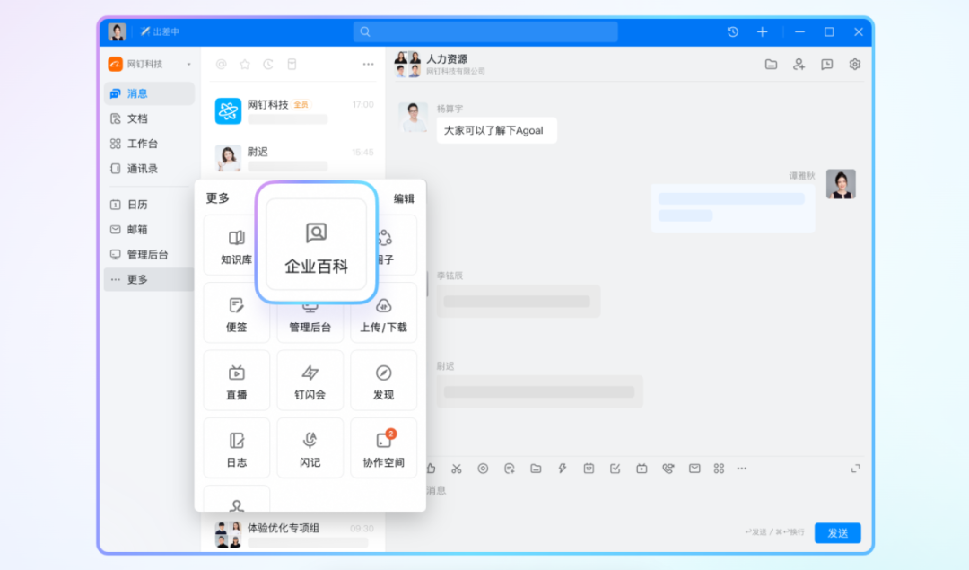Click the lightning bolt icon in chat toolbar

point(563,469)
